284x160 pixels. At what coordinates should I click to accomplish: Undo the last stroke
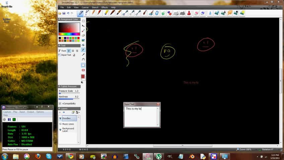(x=68, y=13)
